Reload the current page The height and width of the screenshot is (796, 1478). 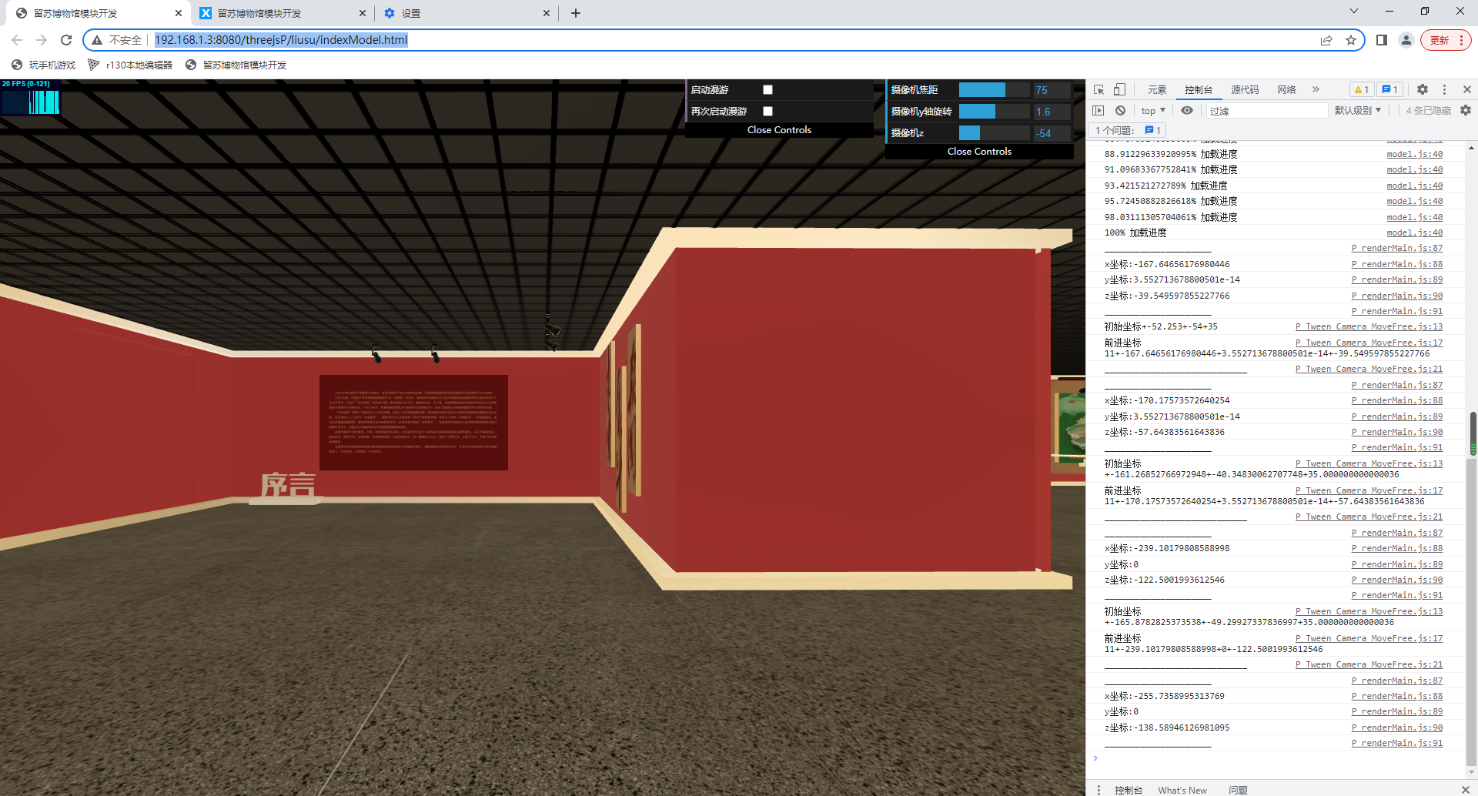pyautogui.click(x=66, y=40)
